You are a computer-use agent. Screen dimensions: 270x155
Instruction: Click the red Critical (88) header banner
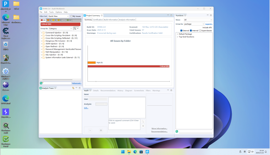click(x=60, y=24)
